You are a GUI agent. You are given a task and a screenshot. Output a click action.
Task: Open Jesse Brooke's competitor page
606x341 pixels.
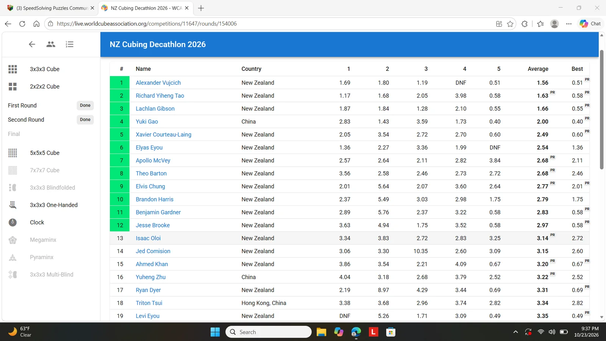click(x=153, y=225)
